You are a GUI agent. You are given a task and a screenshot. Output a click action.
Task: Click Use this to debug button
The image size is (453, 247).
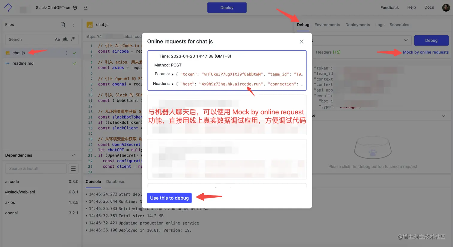point(169,198)
